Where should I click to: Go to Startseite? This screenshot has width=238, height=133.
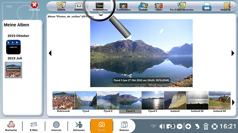(x=11, y=126)
